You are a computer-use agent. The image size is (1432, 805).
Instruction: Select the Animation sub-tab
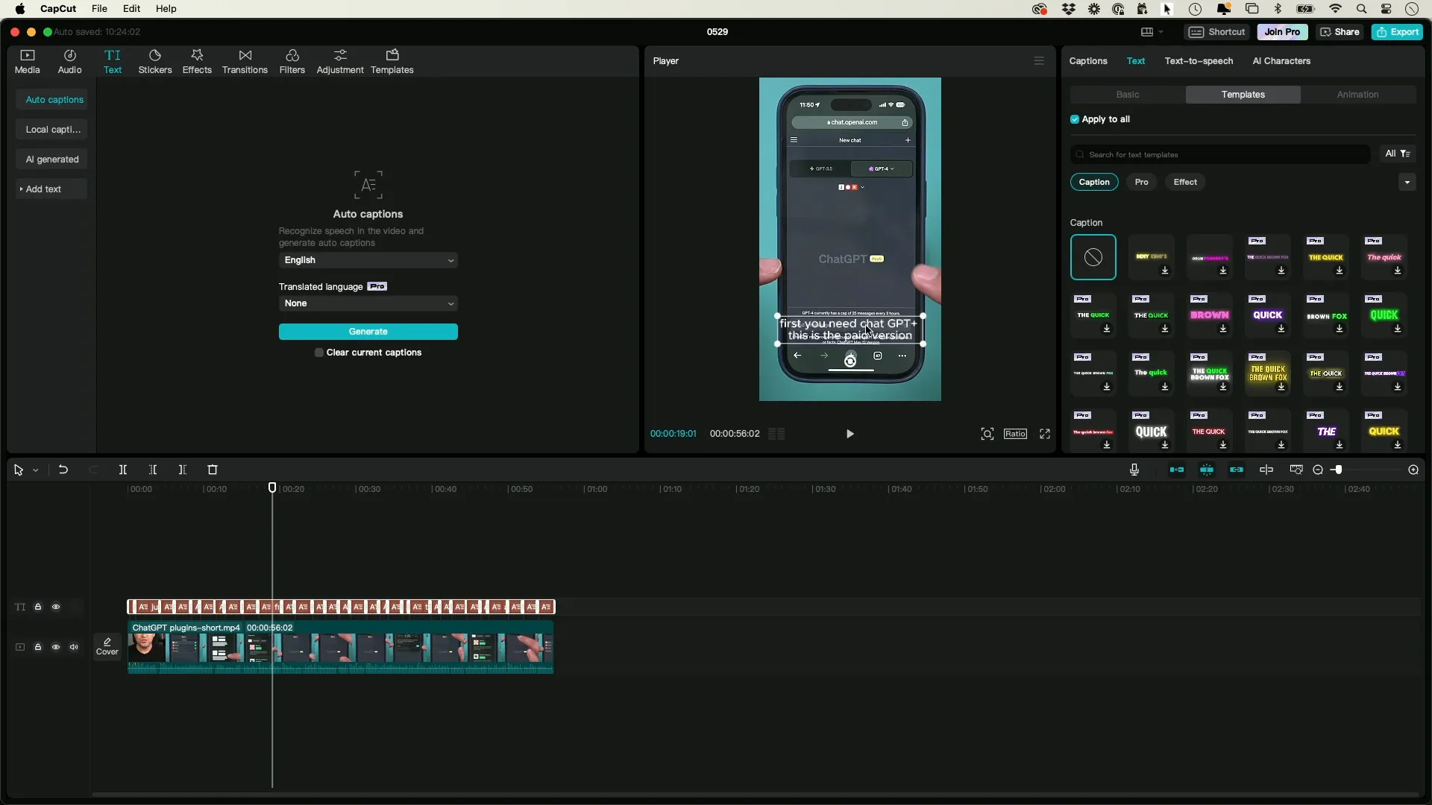click(x=1357, y=95)
